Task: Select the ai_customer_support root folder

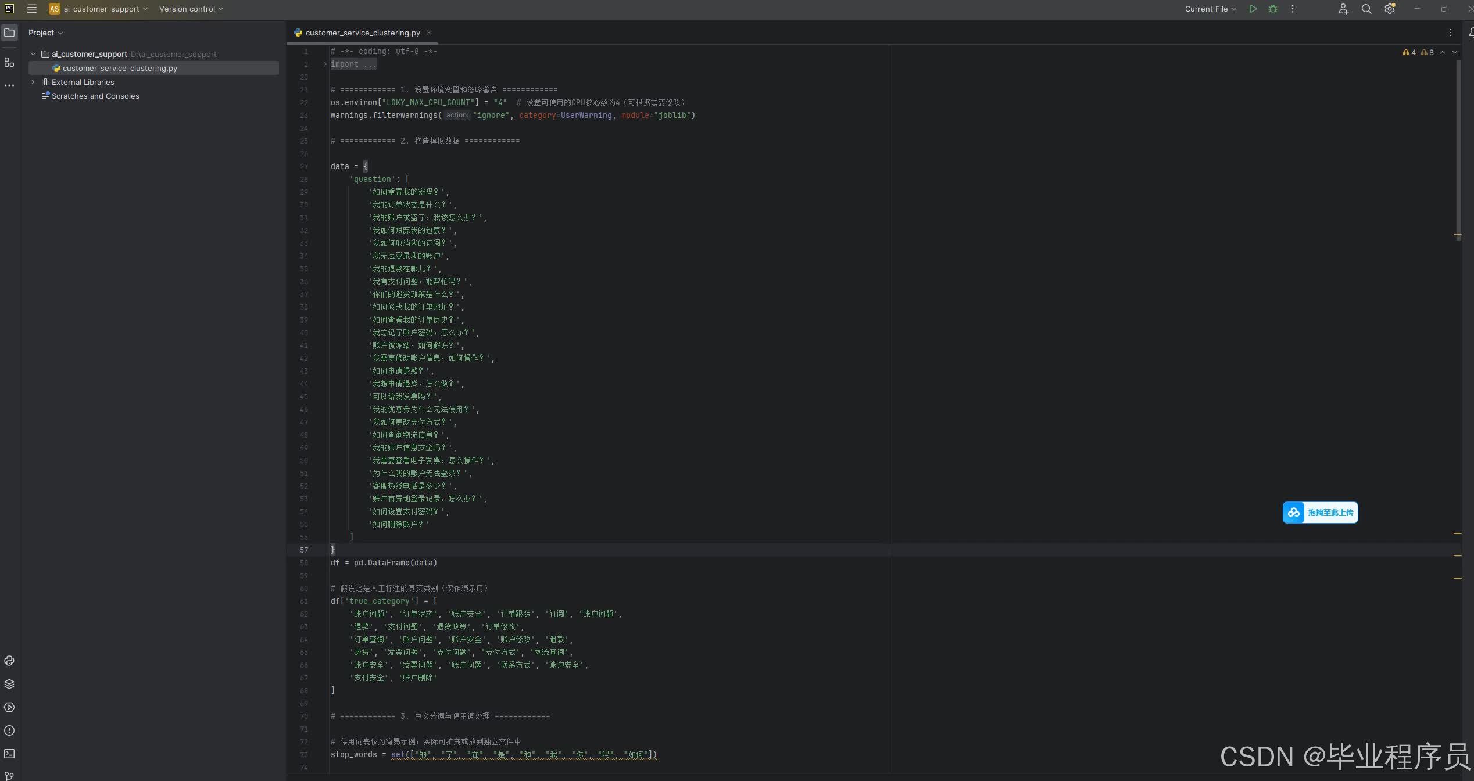Action: tap(89, 54)
